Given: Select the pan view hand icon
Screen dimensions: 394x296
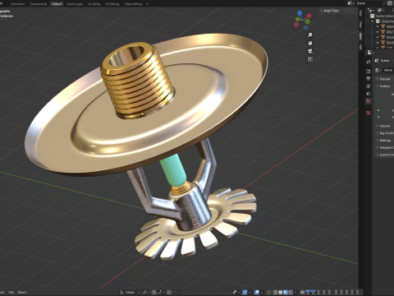Looking at the screenshot, I should click(x=310, y=43).
